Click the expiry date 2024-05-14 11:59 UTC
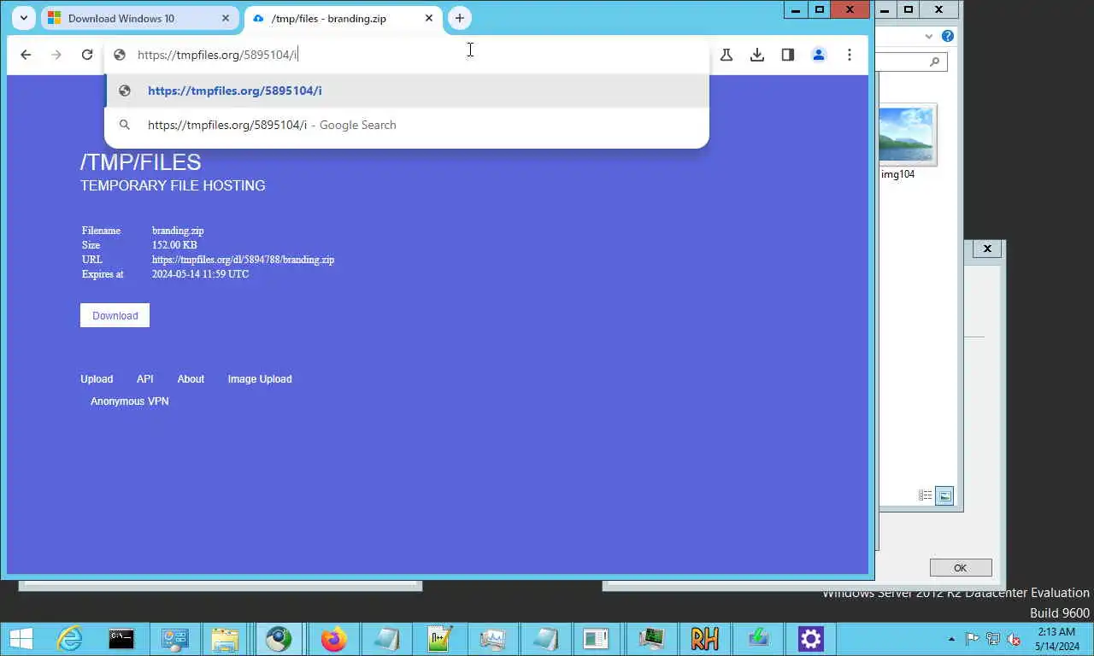This screenshot has height=656, width=1094. tap(200, 274)
